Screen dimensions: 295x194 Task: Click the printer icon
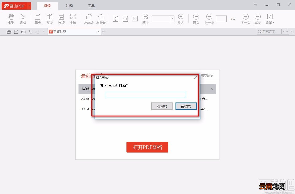coord(23,32)
